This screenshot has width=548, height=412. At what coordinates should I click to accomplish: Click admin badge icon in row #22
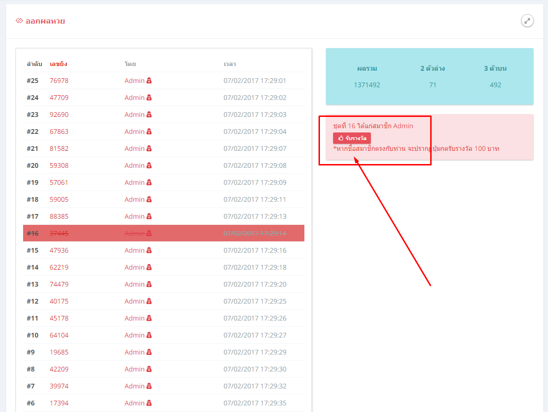[149, 132]
